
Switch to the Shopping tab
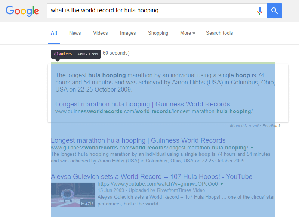(158, 33)
